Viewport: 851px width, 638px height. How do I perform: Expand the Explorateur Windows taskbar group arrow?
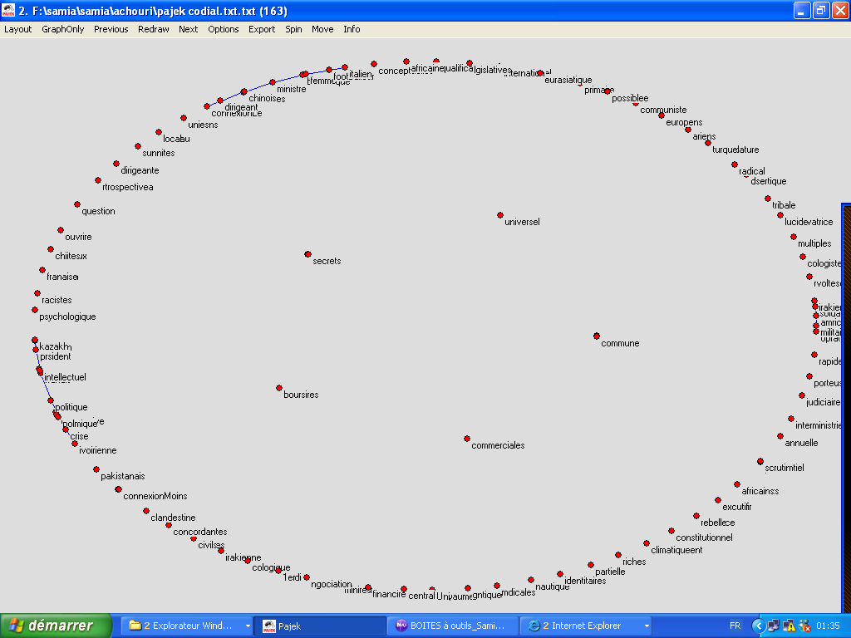[247, 626]
